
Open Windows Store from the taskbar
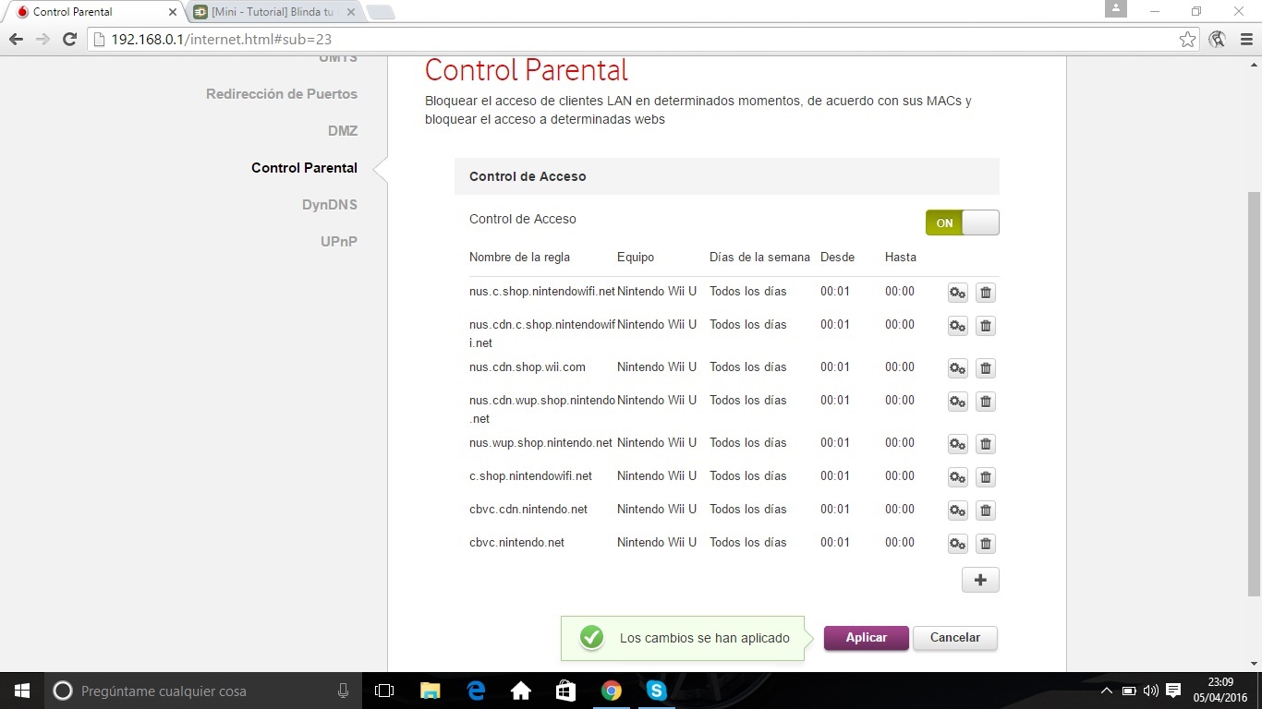coord(566,691)
